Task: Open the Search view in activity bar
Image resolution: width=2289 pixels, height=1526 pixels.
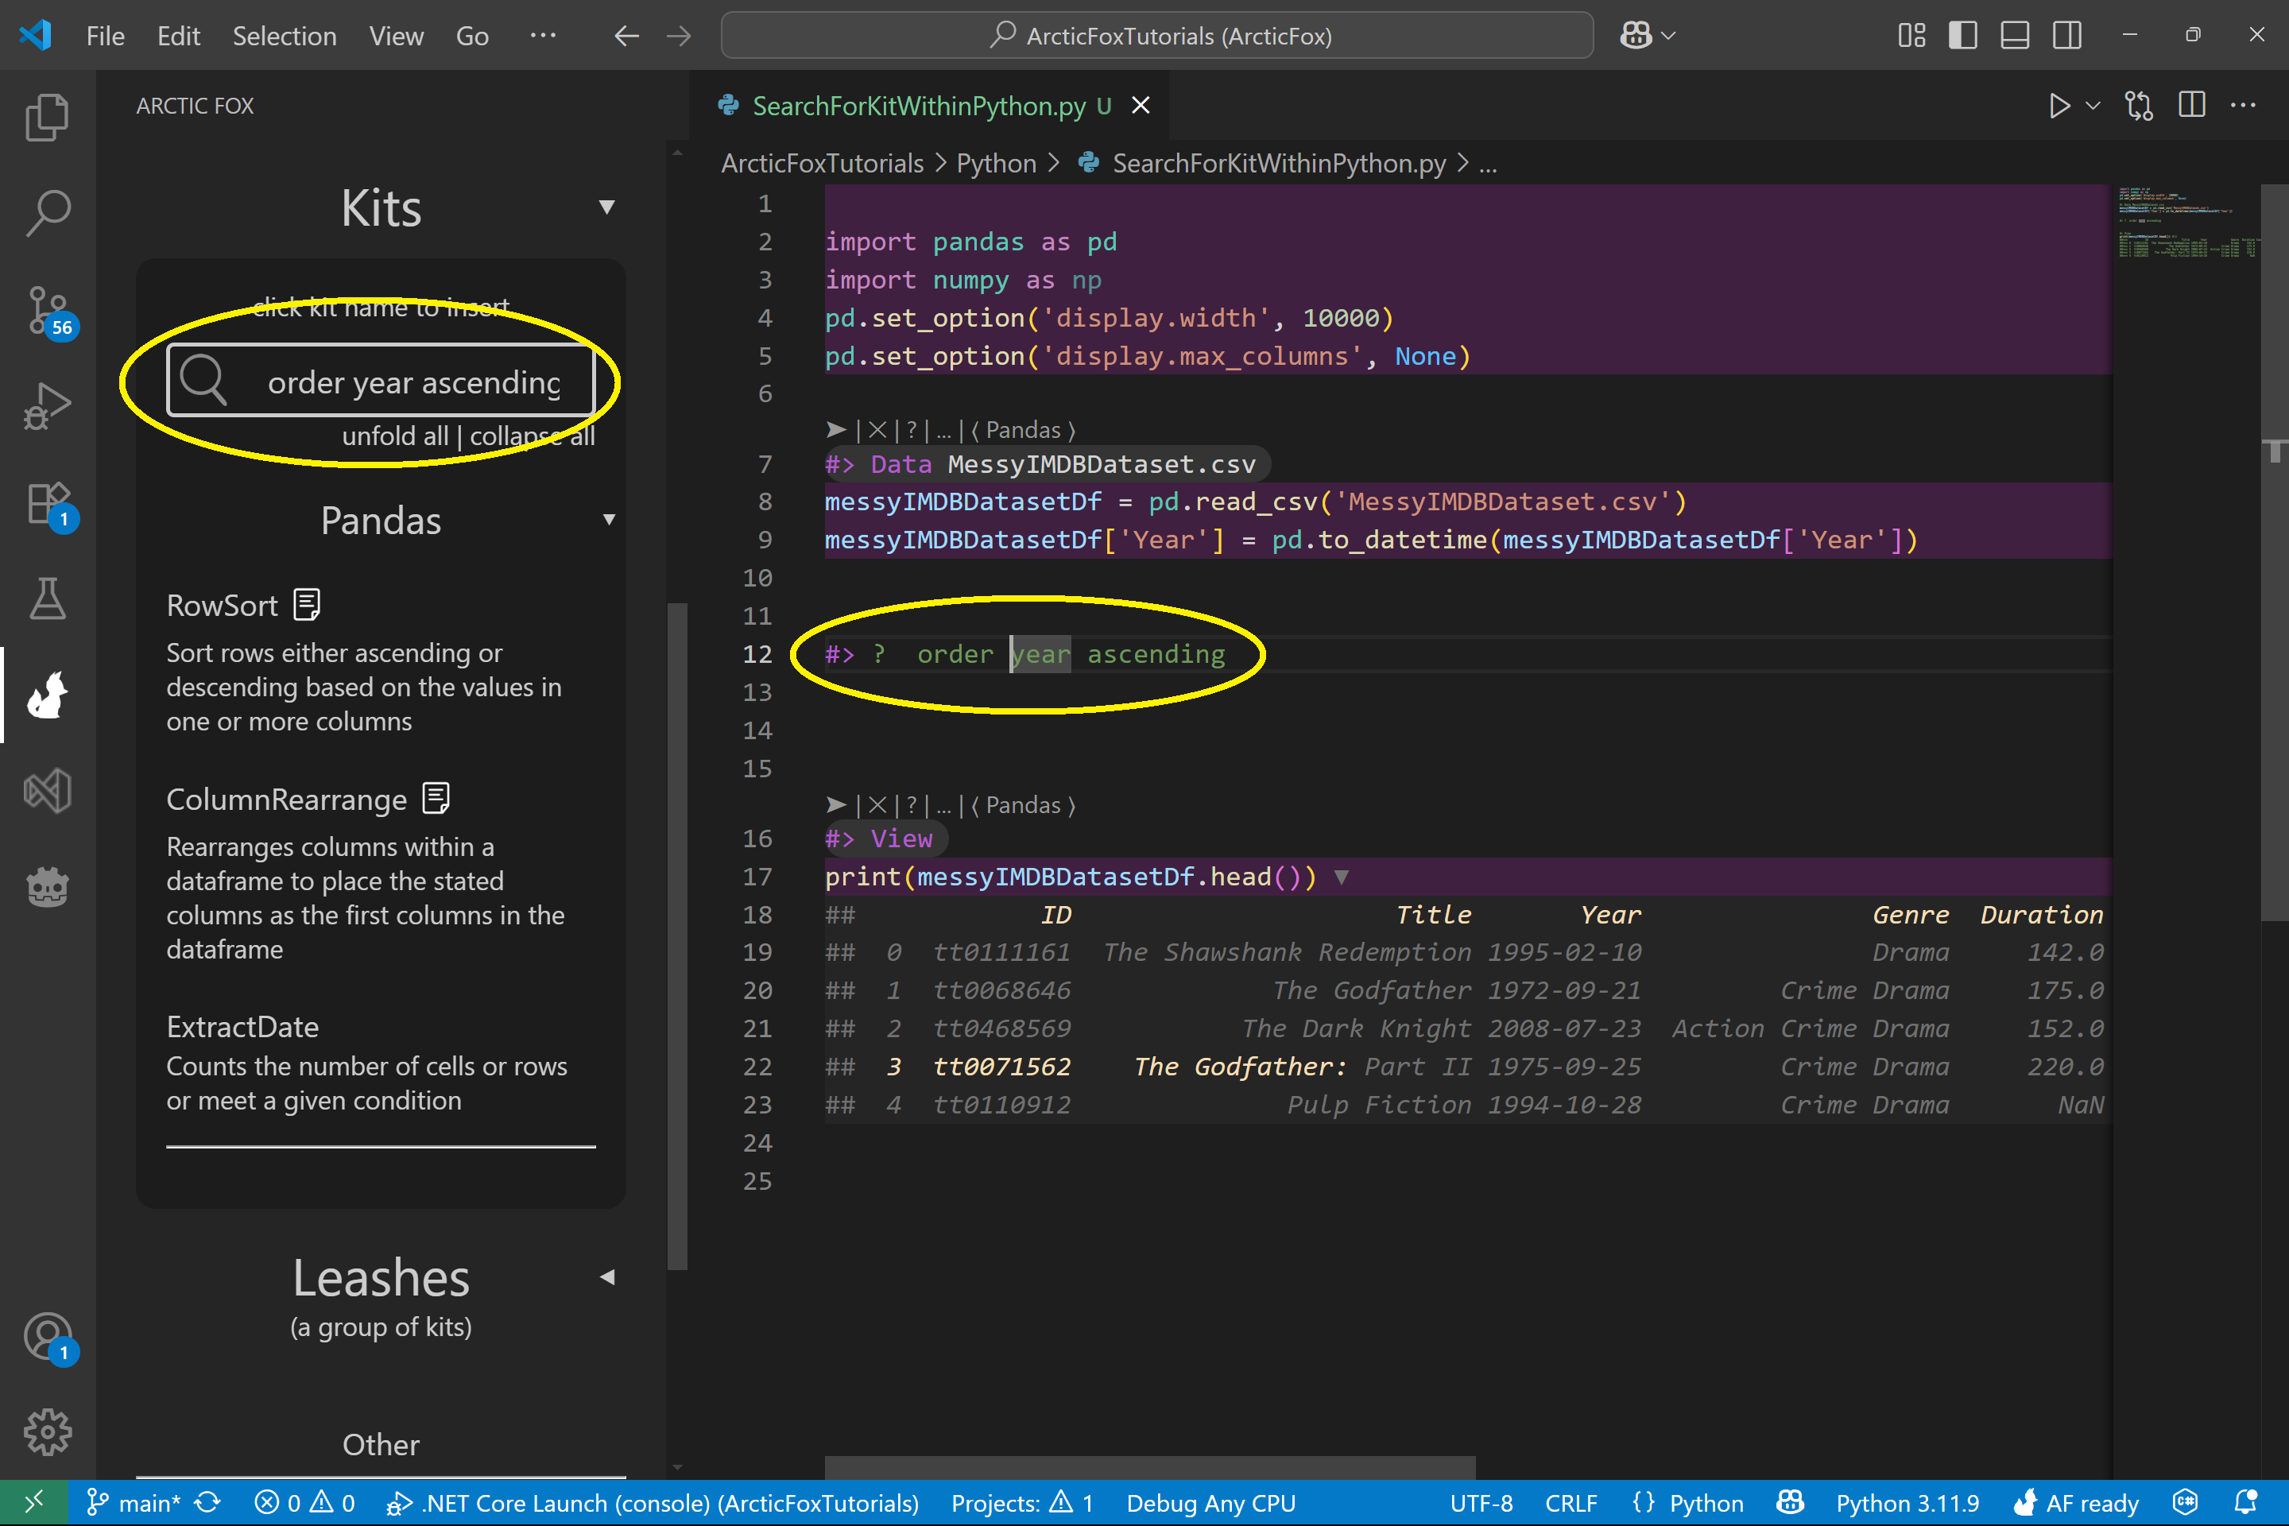Action: point(47,213)
